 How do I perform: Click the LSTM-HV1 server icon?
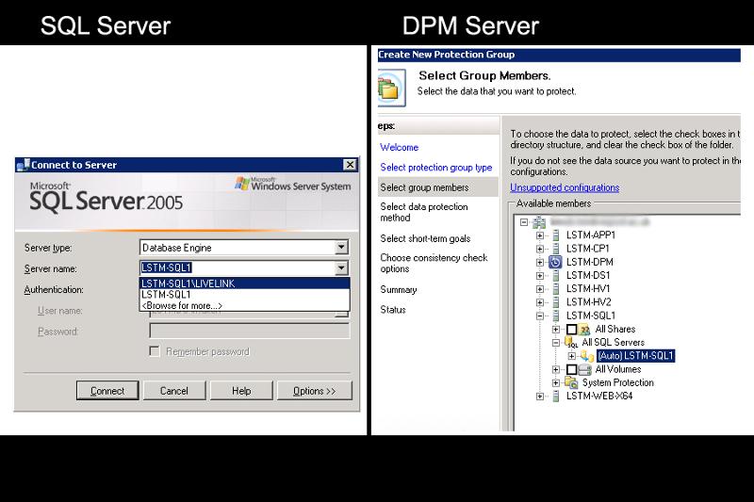[x=556, y=289]
